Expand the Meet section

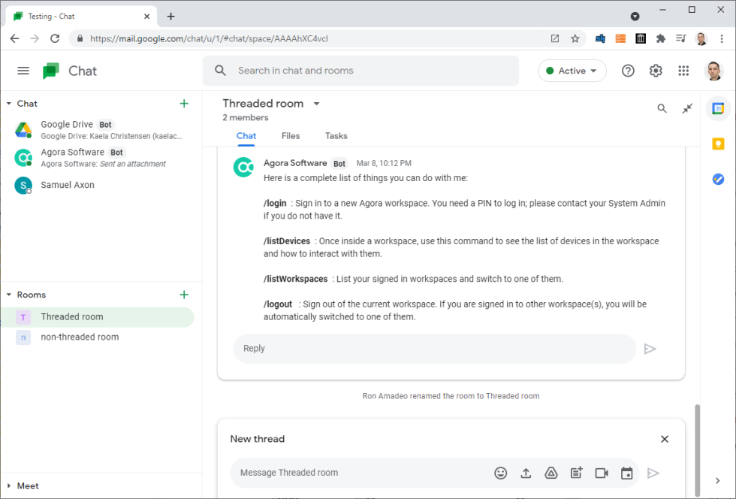pos(9,485)
